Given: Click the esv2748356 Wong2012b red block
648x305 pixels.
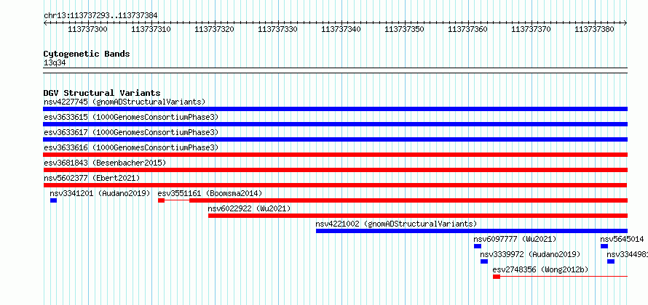Looking at the screenshot, I should (497, 277).
